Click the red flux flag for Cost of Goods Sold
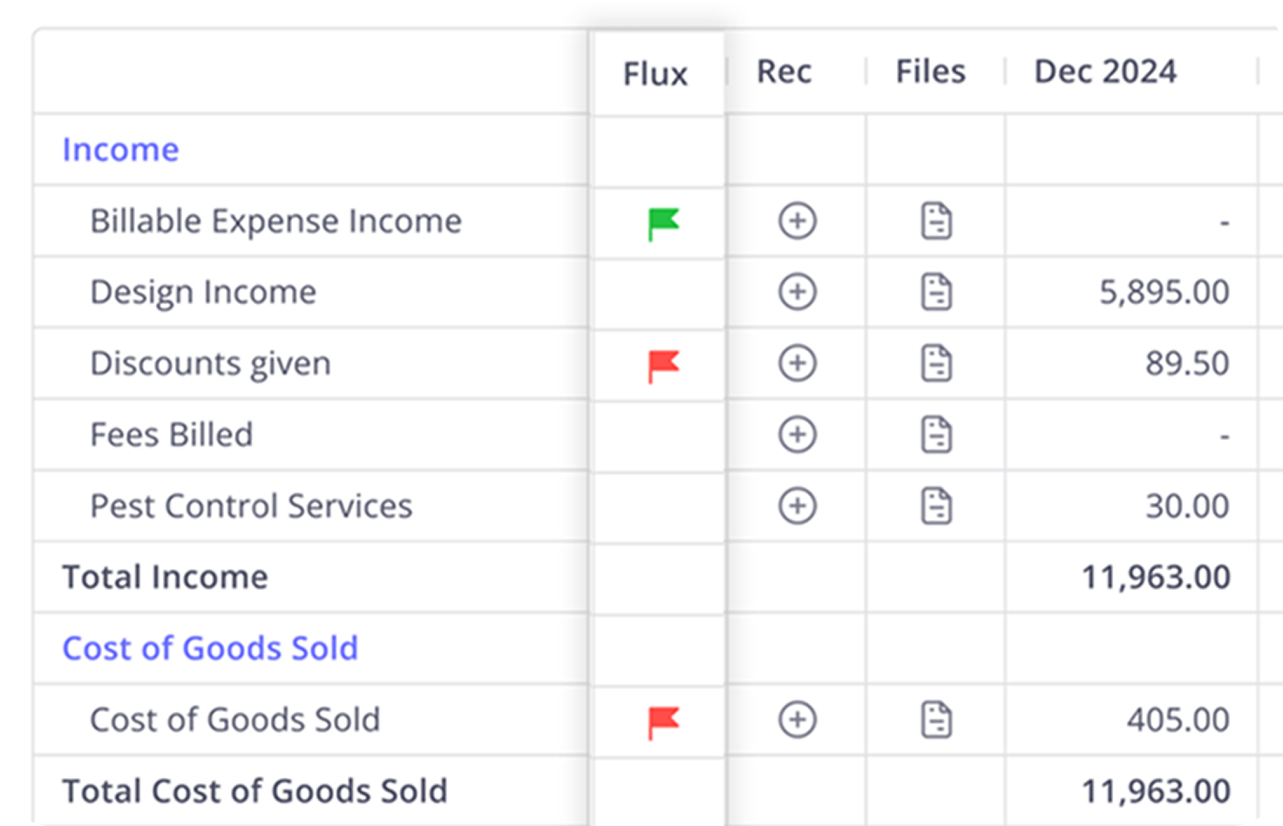Image resolution: width=1283 pixels, height=826 pixels. pyautogui.click(x=663, y=722)
